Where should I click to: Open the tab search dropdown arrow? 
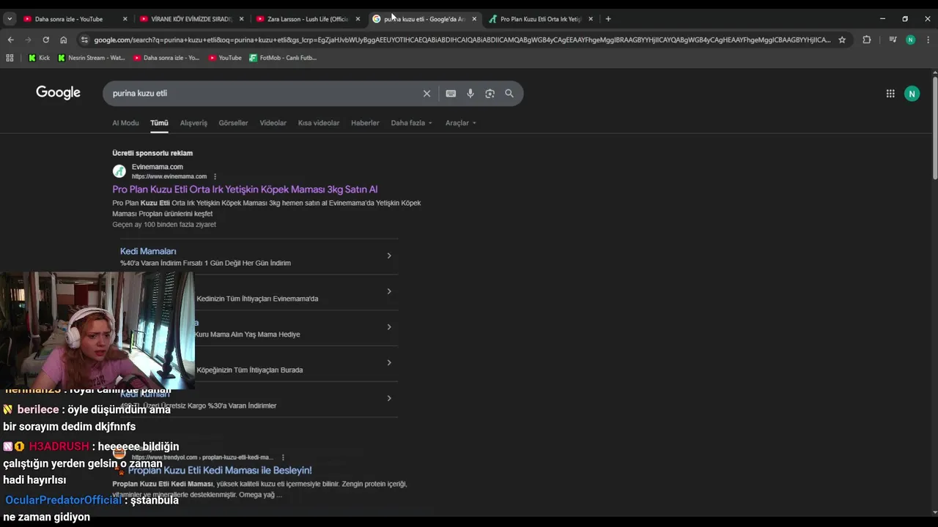(x=10, y=19)
